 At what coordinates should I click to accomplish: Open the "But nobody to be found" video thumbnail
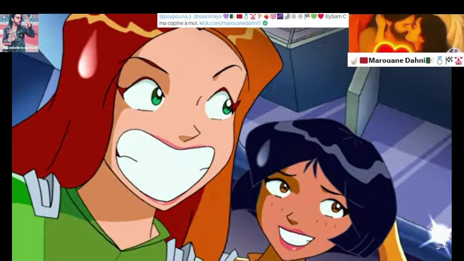[19, 33]
